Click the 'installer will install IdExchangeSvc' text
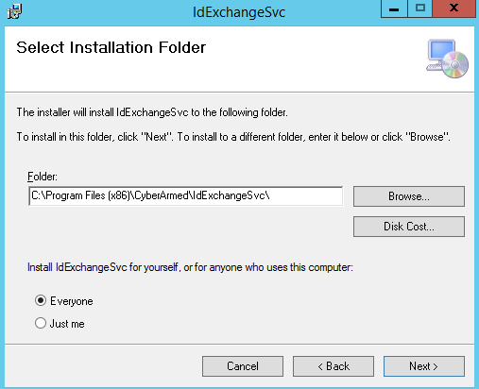Image resolution: width=479 pixels, height=389 pixels. (152, 112)
